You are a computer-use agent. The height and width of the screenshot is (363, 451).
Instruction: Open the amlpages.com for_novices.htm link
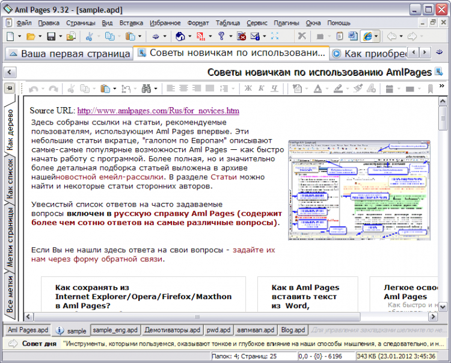coord(158,111)
